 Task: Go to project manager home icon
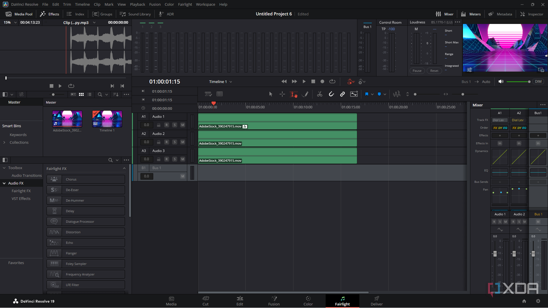pos(524,301)
